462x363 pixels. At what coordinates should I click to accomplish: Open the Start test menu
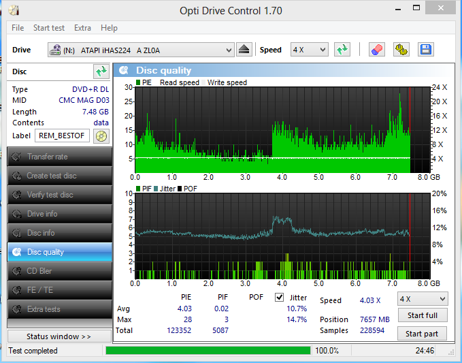[49, 28]
